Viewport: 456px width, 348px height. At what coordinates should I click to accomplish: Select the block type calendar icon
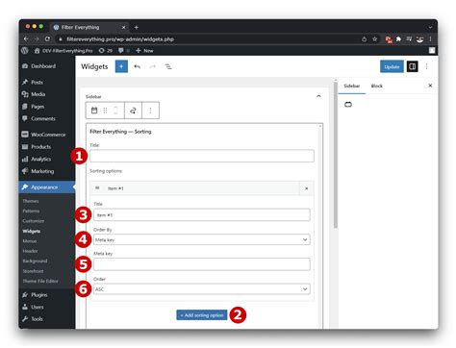click(94, 111)
